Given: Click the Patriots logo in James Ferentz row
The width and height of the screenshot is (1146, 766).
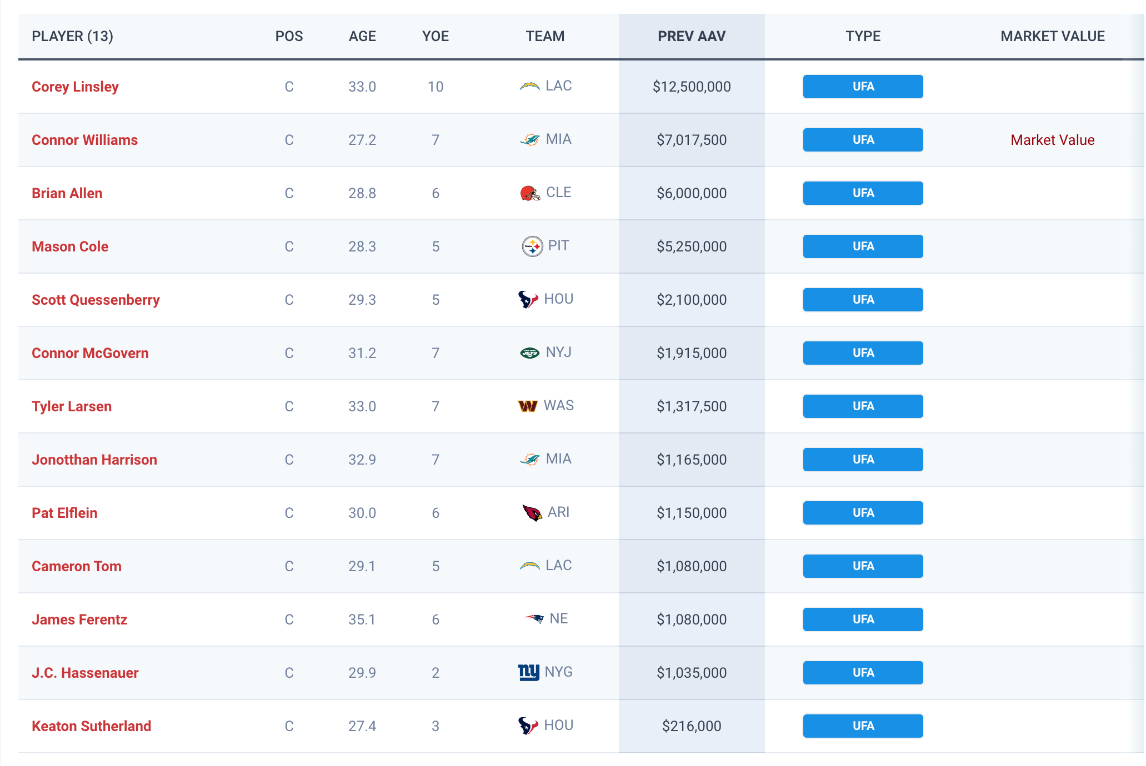Looking at the screenshot, I should pos(533,618).
